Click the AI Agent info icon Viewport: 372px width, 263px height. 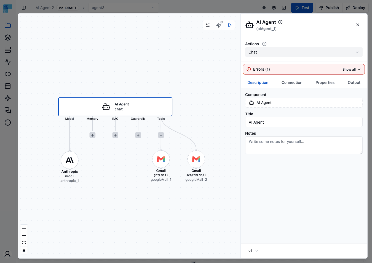coord(280,22)
